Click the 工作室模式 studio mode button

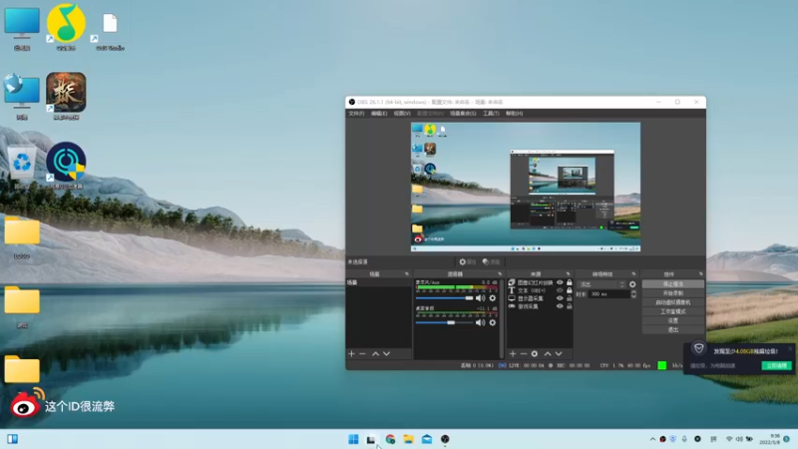(672, 311)
